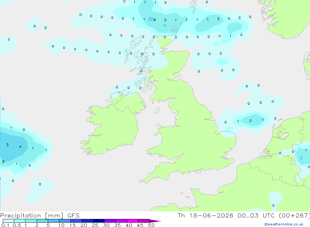Click the 0.1–0.5 mm legend color swatch
The width and height of the screenshot is (310, 227).
point(8,221)
